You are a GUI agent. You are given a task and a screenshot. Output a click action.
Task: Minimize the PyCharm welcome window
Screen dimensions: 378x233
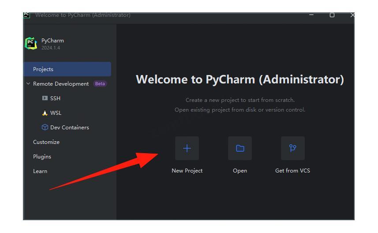[311, 15]
